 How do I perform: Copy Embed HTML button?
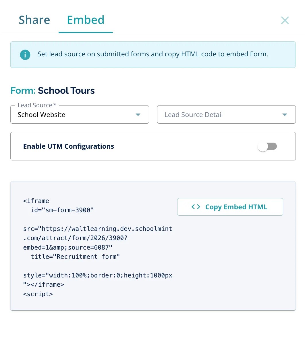click(230, 207)
